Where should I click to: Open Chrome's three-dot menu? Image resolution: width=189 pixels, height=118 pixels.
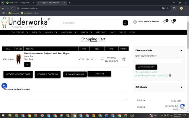click(186, 8)
